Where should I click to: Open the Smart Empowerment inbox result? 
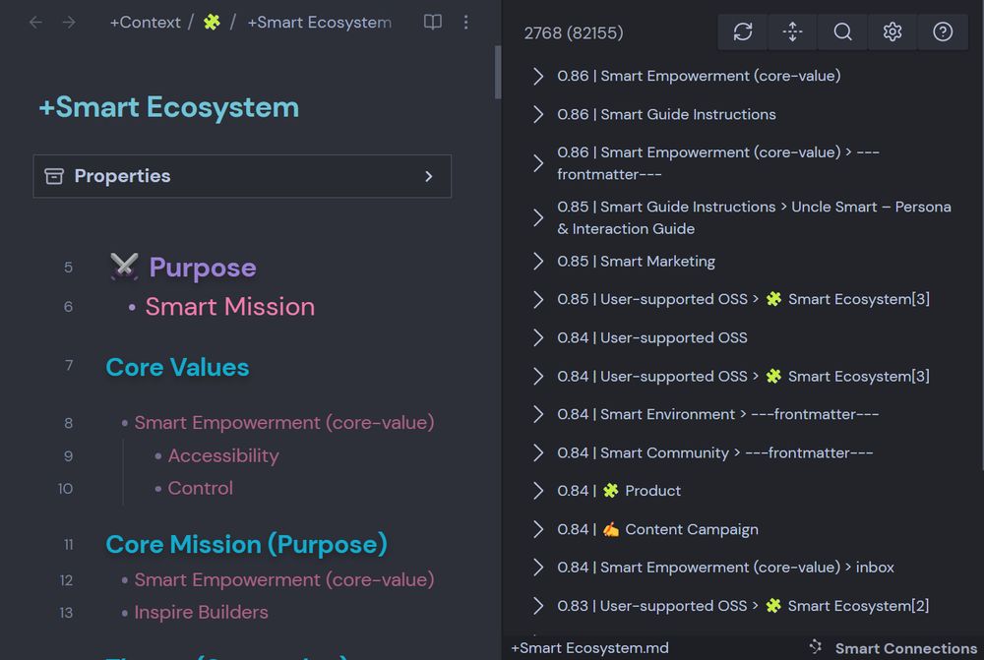point(725,568)
